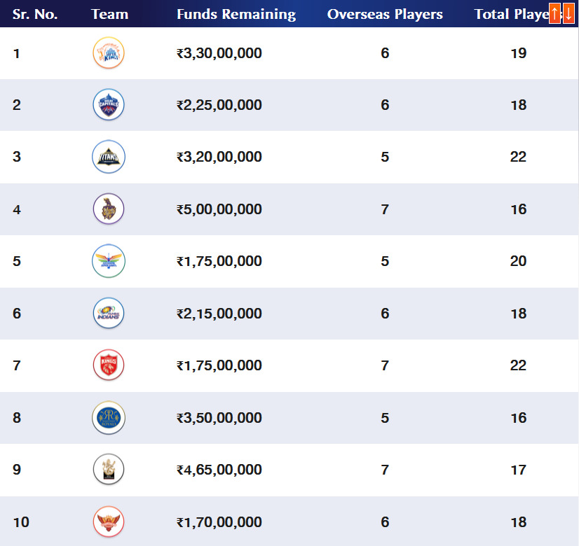Click the Overseas Players column header

(384, 13)
